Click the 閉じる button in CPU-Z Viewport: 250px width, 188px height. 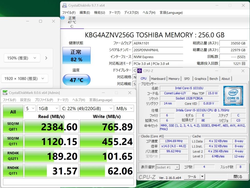[238, 177]
